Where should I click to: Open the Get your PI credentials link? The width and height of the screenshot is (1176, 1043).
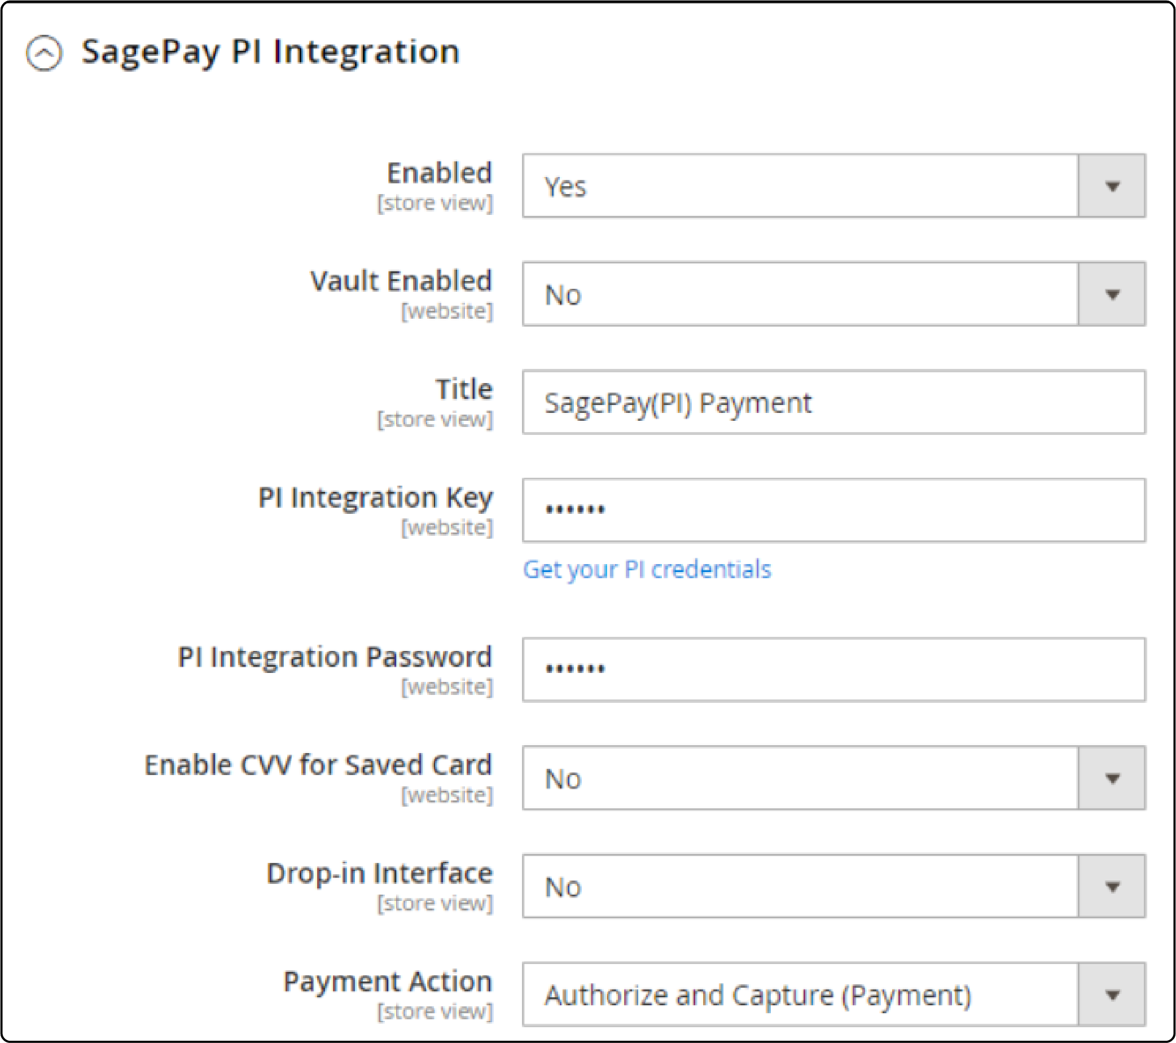[x=646, y=569]
